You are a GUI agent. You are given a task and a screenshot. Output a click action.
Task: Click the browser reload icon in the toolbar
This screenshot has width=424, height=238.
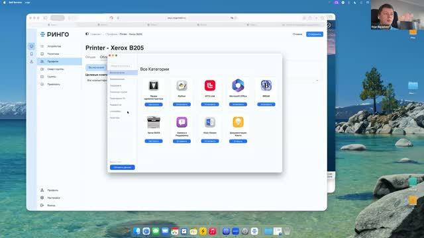click(111, 18)
